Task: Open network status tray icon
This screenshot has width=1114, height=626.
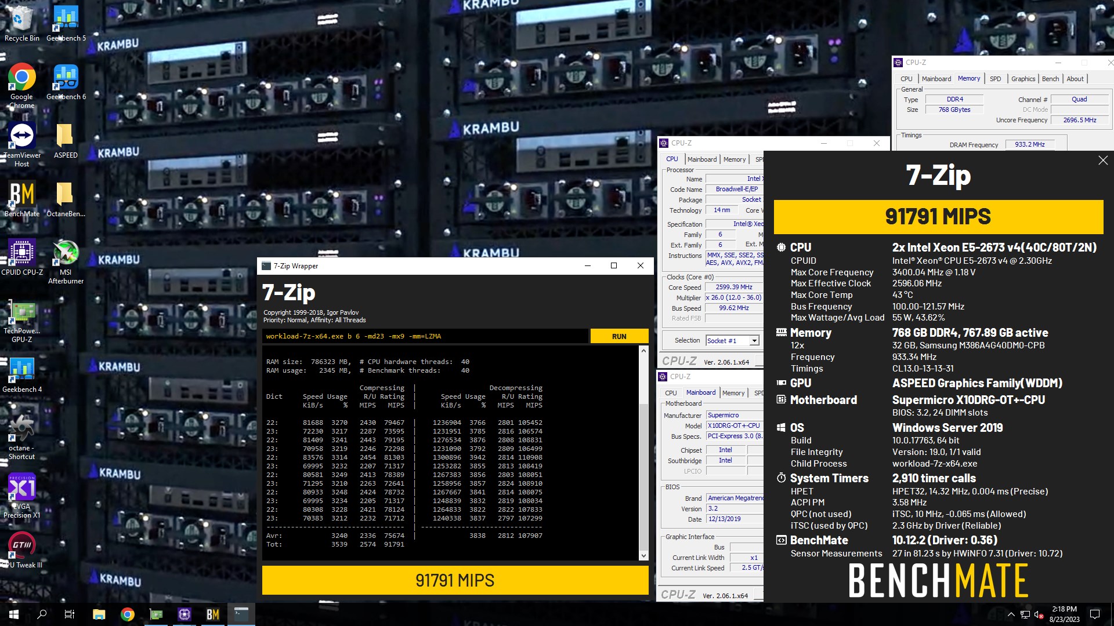Action: click(1025, 614)
